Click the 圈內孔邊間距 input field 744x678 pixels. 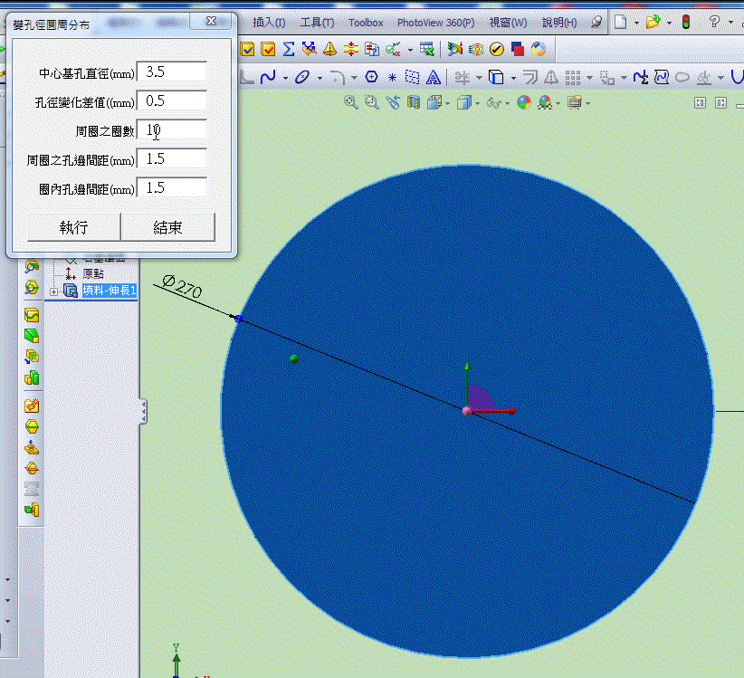tap(172, 187)
